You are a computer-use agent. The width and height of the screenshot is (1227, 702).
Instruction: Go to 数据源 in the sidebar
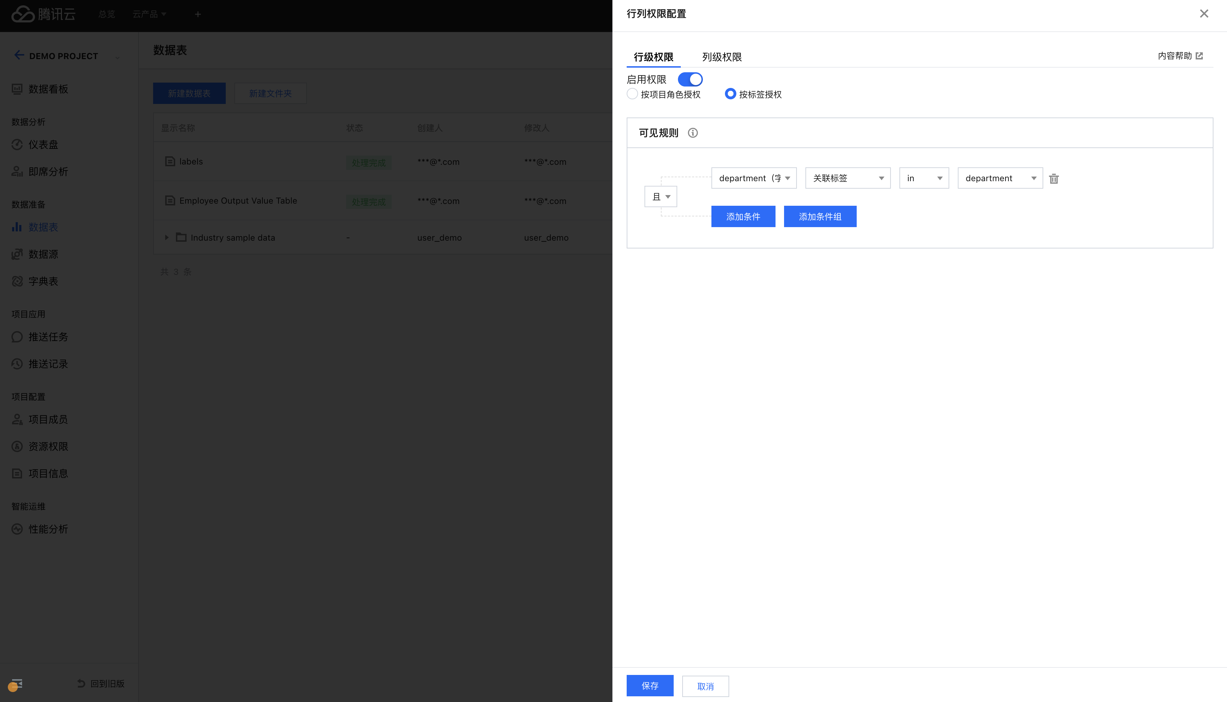click(42, 254)
